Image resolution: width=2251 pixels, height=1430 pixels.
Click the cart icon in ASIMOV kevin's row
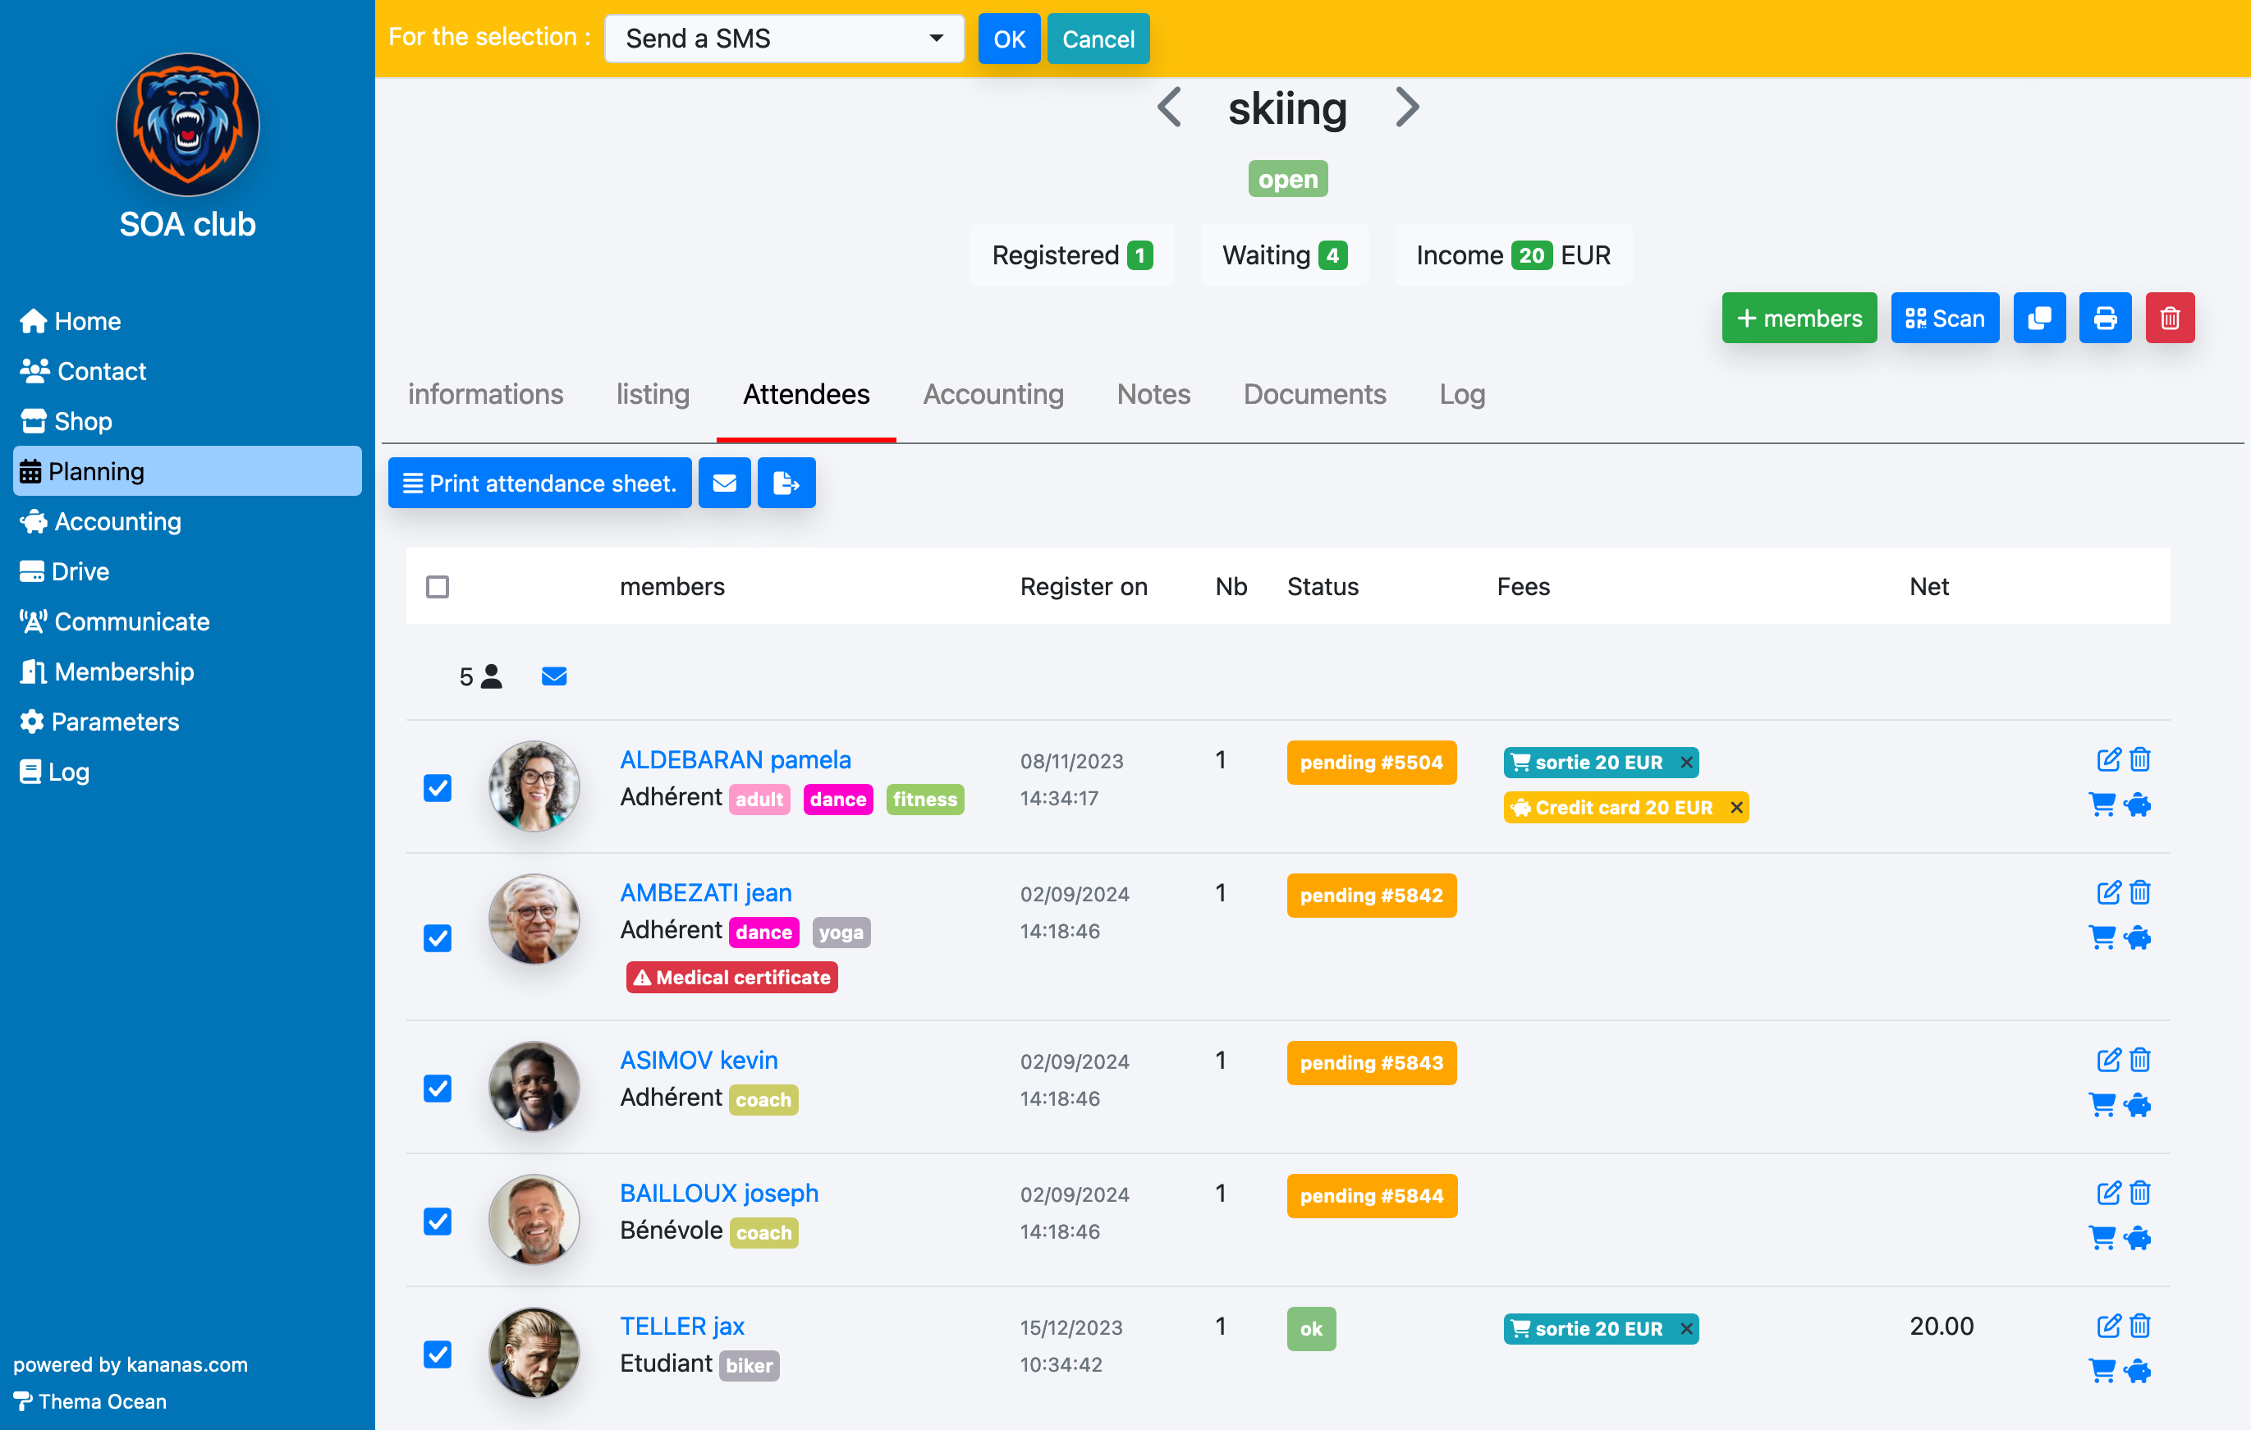(2102, 1105)
